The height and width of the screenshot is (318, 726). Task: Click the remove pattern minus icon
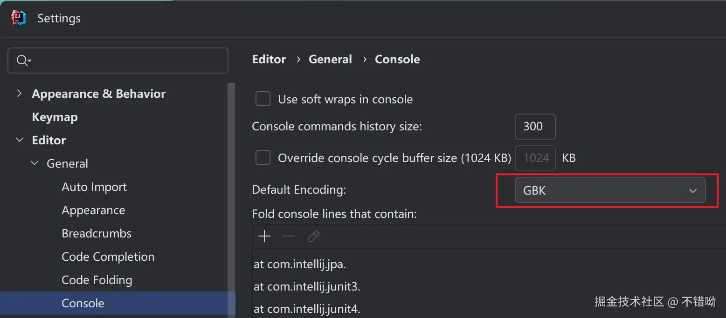289,237
